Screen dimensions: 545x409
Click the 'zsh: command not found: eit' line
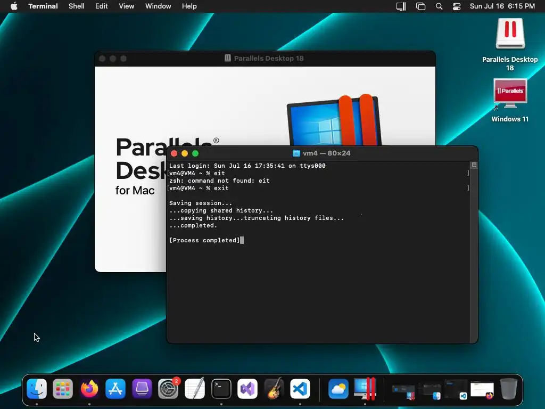coord(219,181)
